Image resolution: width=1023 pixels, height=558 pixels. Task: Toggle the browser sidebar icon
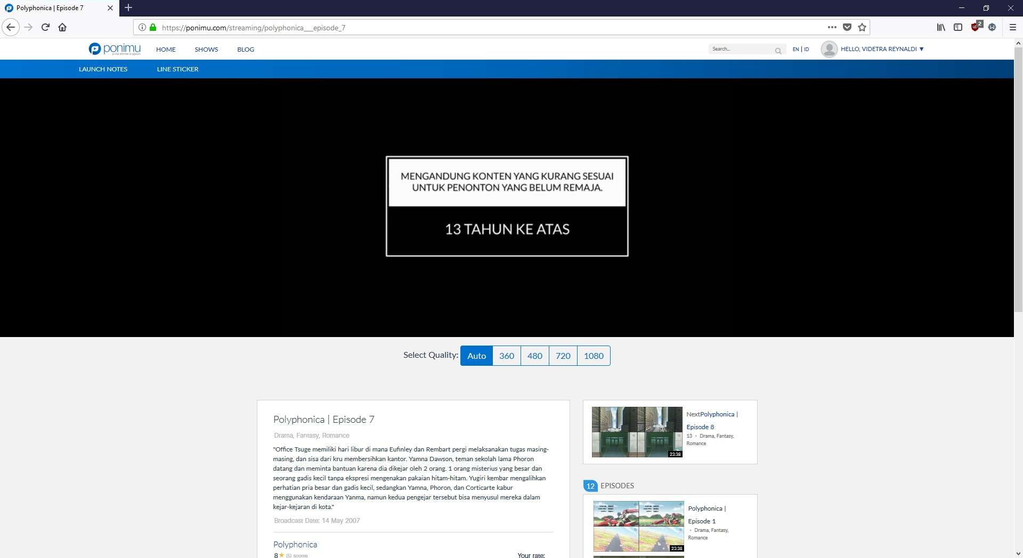click(x=958, y=27)
